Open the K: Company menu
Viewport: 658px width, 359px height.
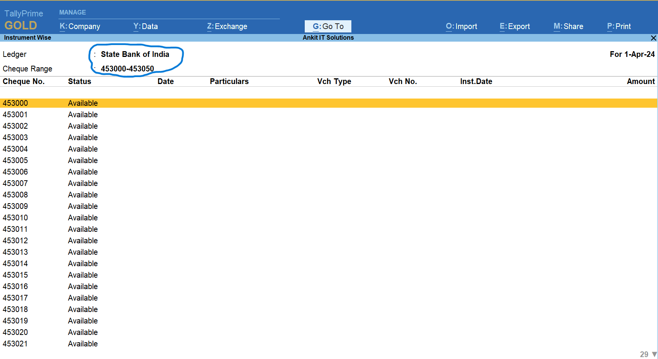click(x=80, y=26)
